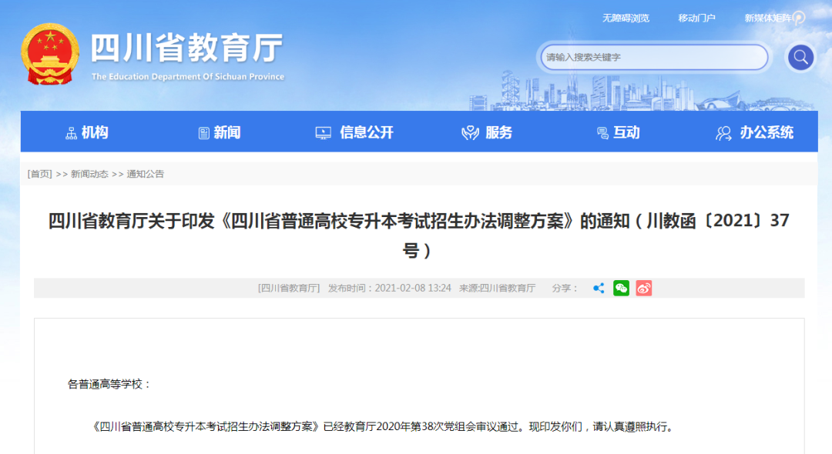Image resolution: width=832 pixels, height=454 pixels.
Task: Click the 机构 organization chart icon
Action: [x=71, y=133]
